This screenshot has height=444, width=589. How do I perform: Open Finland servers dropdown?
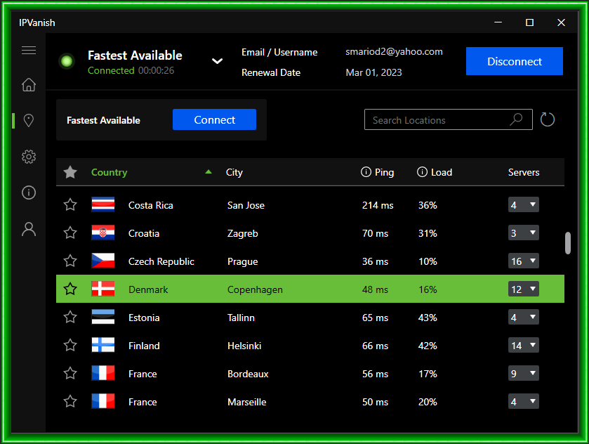(523, 345)
